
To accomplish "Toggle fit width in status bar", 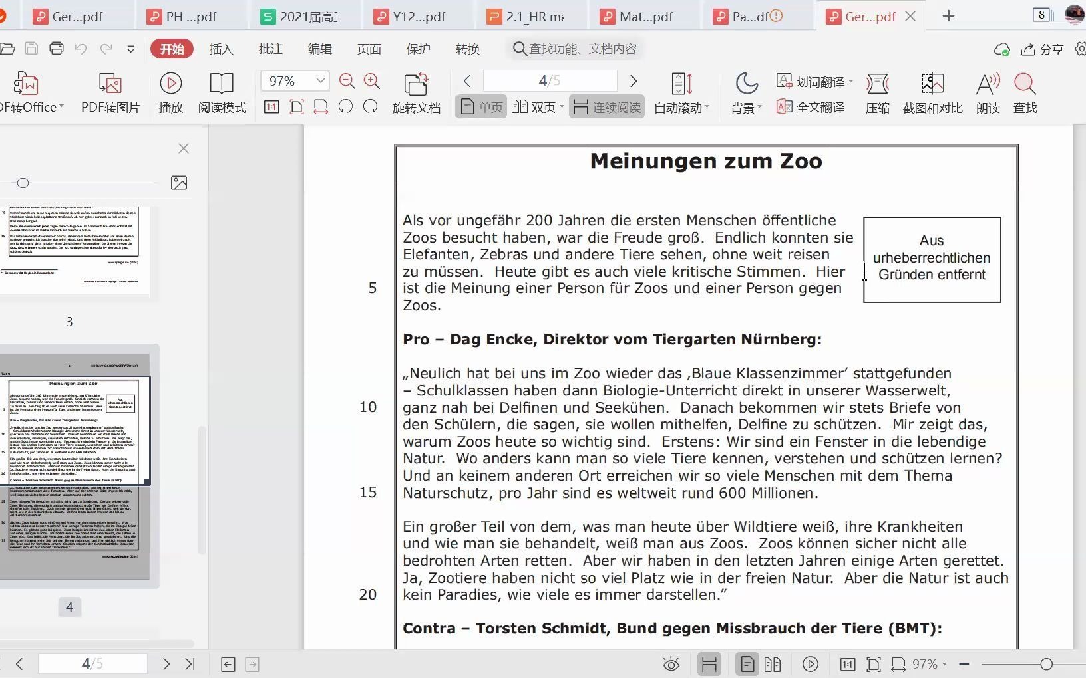I will (898, 664).
